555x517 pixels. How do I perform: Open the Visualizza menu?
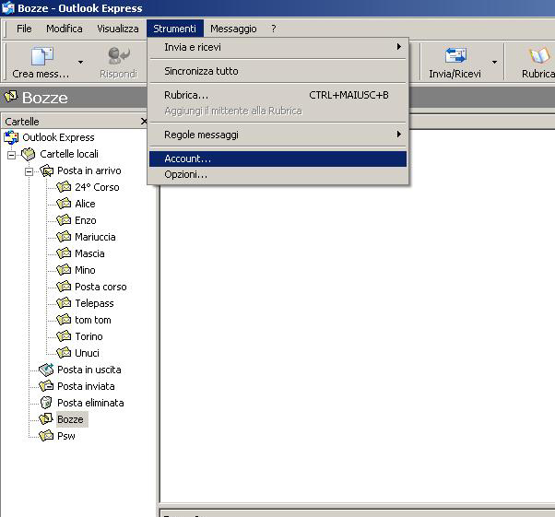pos(118,29)
